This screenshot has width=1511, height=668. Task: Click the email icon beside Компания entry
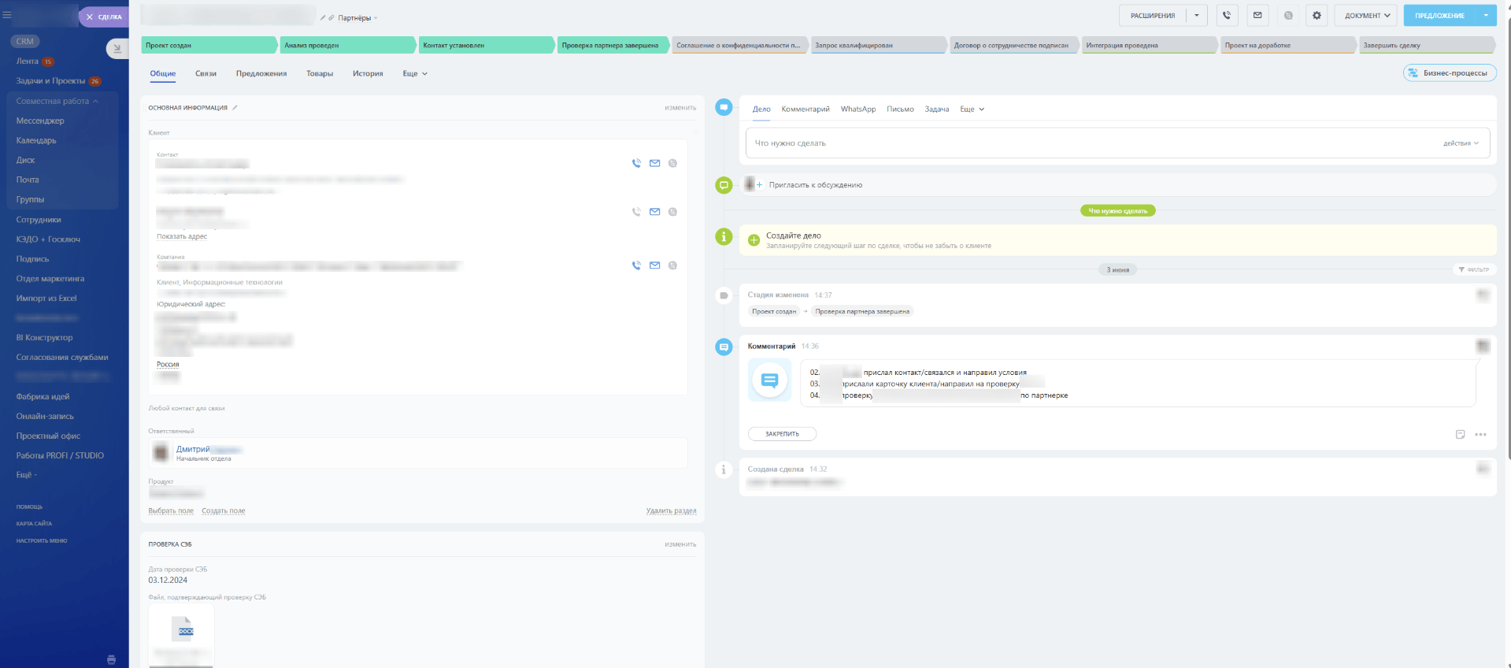click(654, 265)
